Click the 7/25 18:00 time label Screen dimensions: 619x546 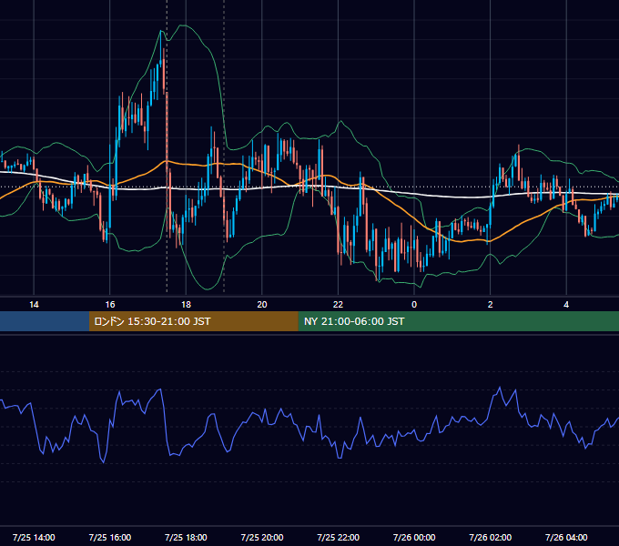tap(186, 537)
